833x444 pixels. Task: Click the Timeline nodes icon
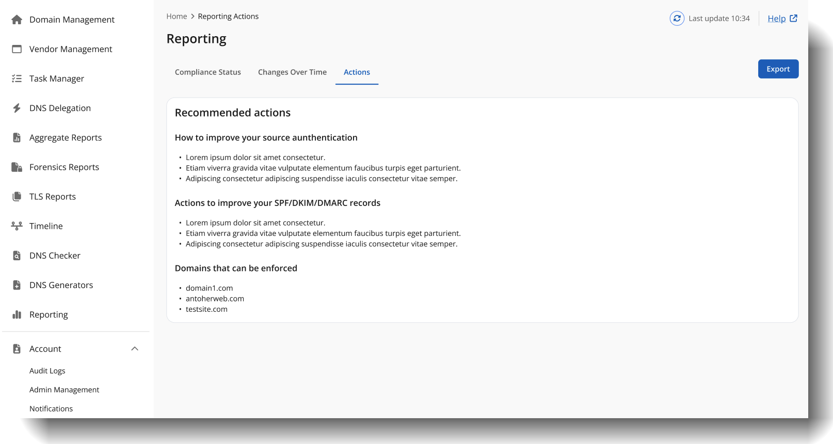[17, 226]
